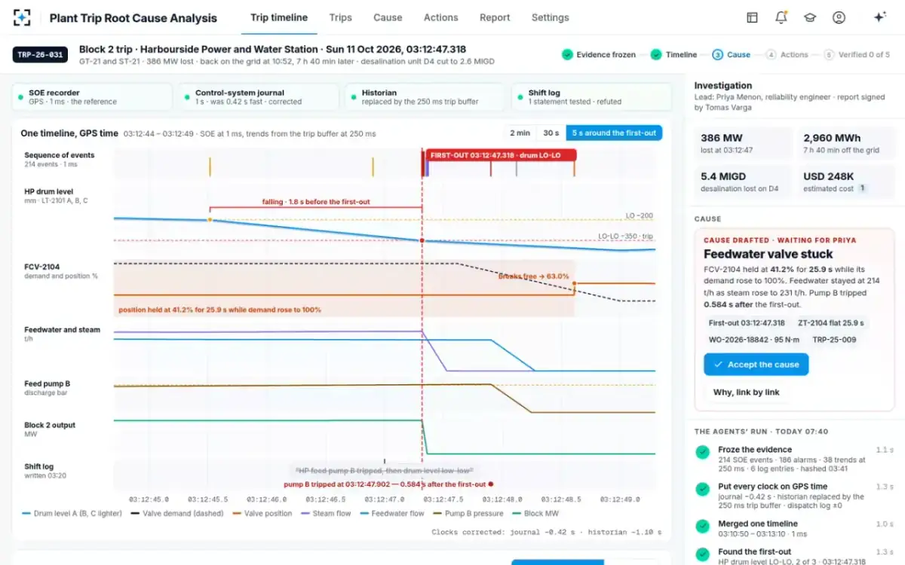
Task: Launch the sparkle AI assistant icon
Action: (x=879, y=17)
